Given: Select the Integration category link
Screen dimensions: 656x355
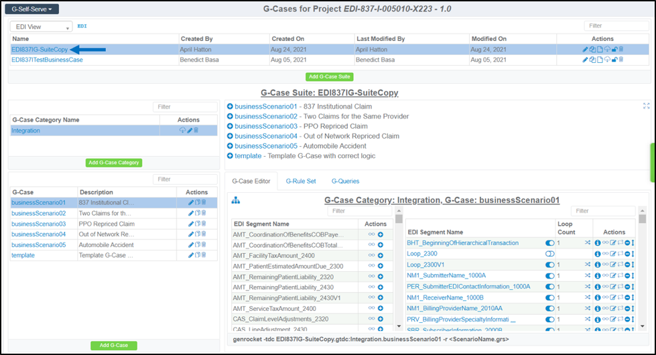Looking at the screenshot, I should click(x=25, y=131).
